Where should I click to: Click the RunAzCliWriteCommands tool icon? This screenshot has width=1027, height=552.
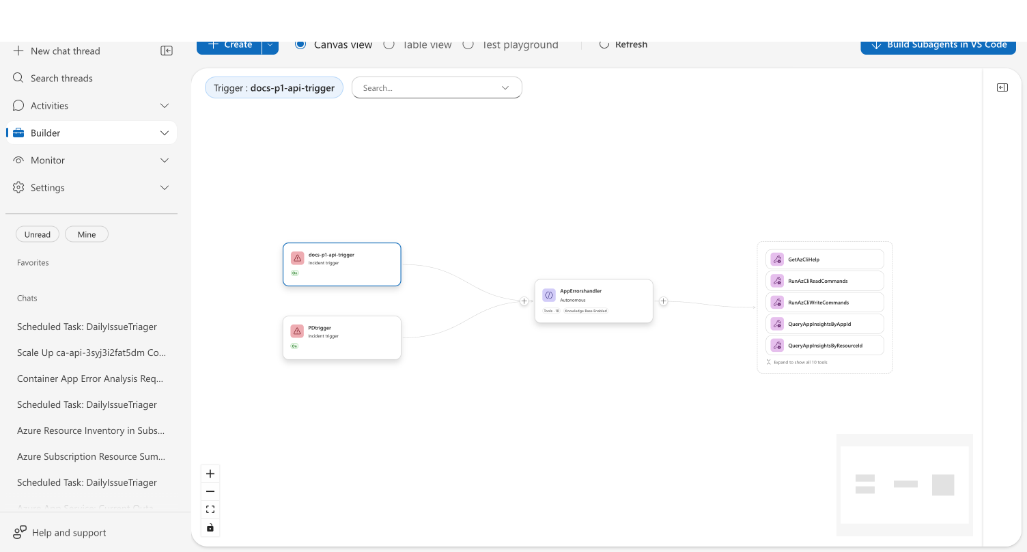(x=777, y=303)
